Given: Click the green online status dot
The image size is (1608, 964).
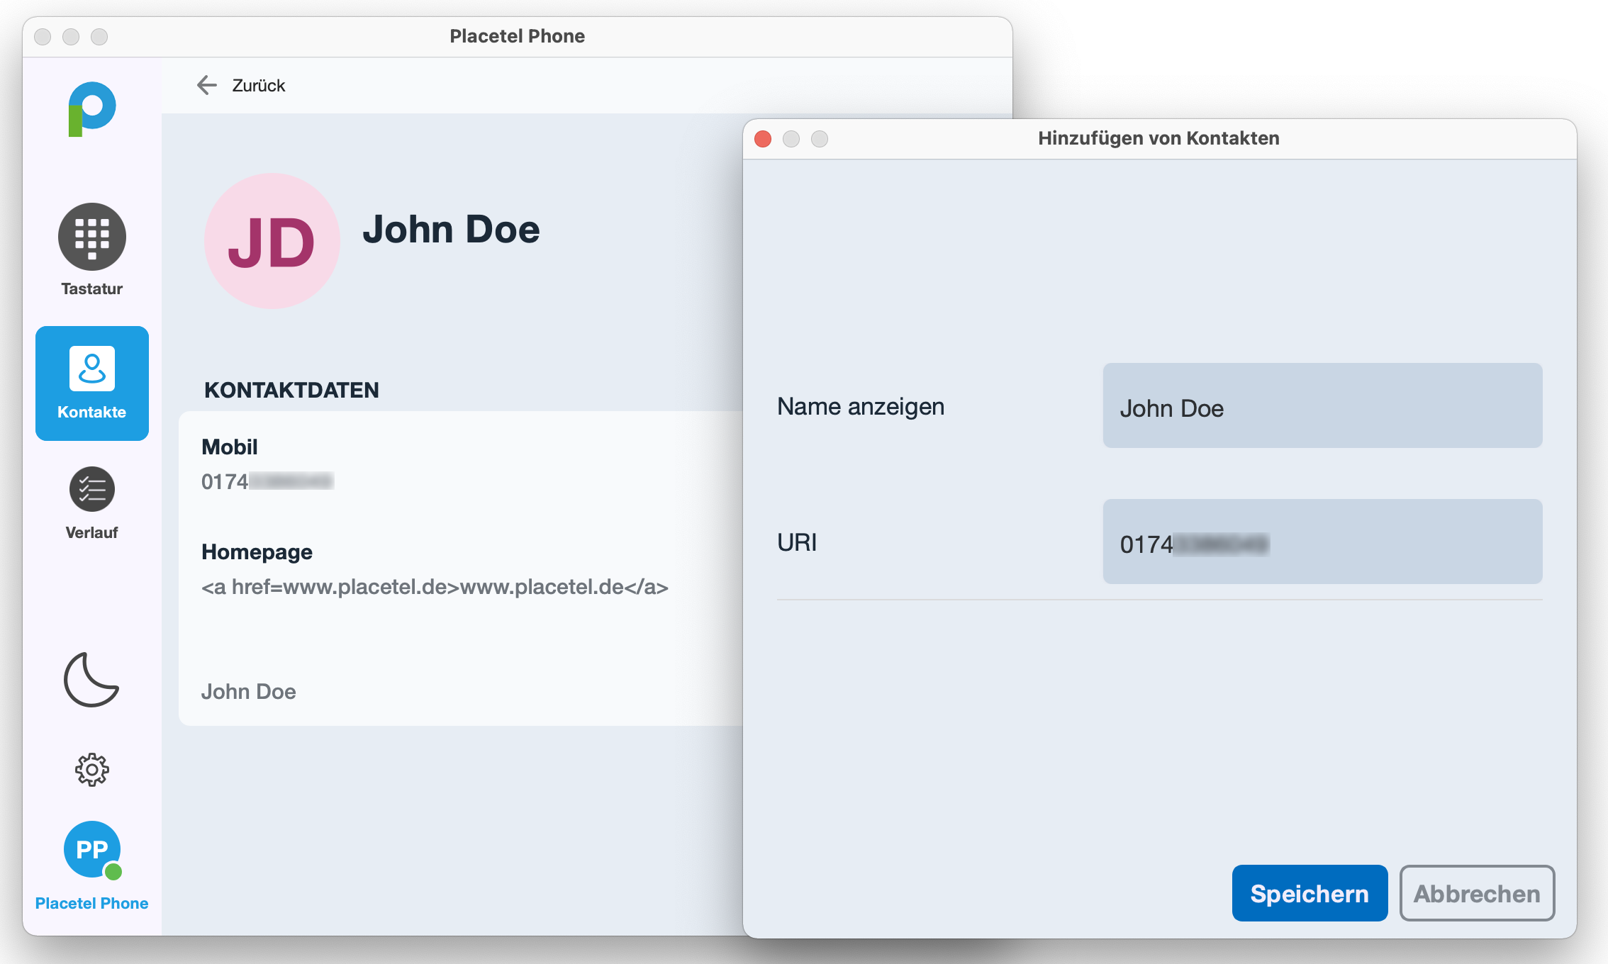Looking at the screenshot, I should point(113,872).
